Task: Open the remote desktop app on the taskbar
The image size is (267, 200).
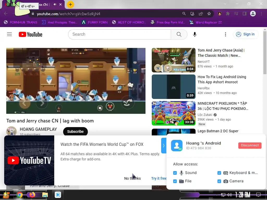Action: (x=58, y=195)
